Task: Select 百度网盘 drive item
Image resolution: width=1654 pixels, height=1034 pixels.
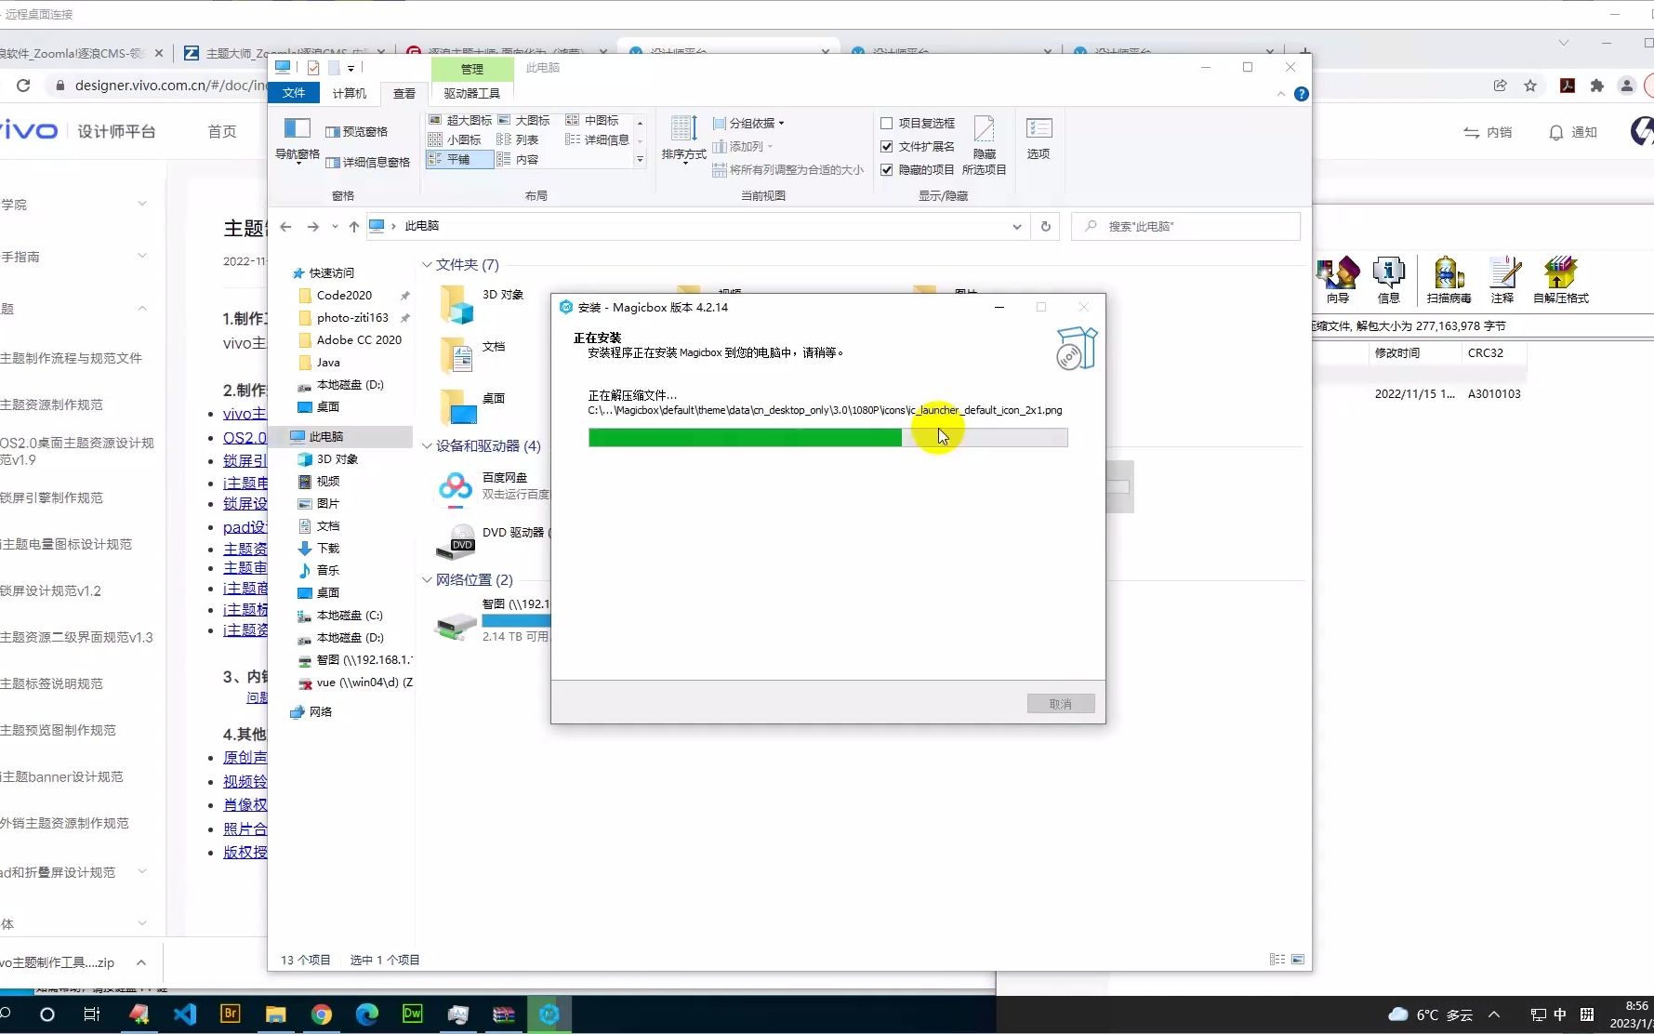Action: (x=493, y=486)
